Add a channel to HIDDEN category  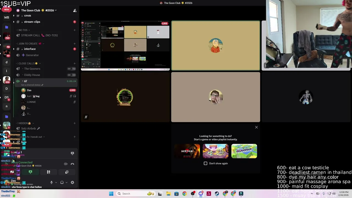click(75, 123)
